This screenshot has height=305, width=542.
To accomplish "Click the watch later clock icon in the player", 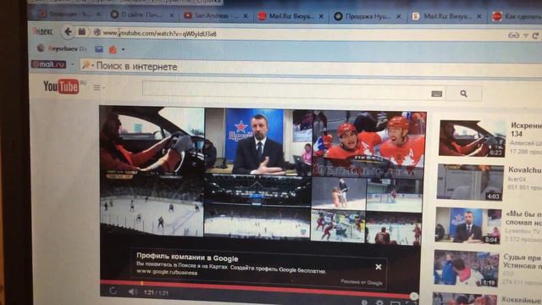I will [x=364, y=302].
